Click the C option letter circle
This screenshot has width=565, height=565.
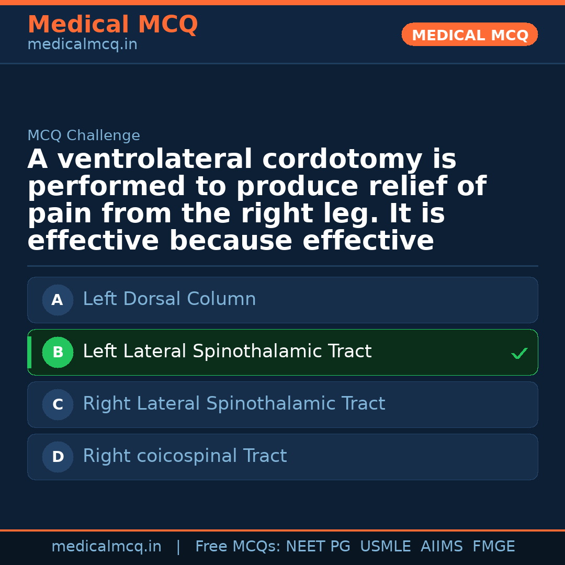[x=58, y=404]
